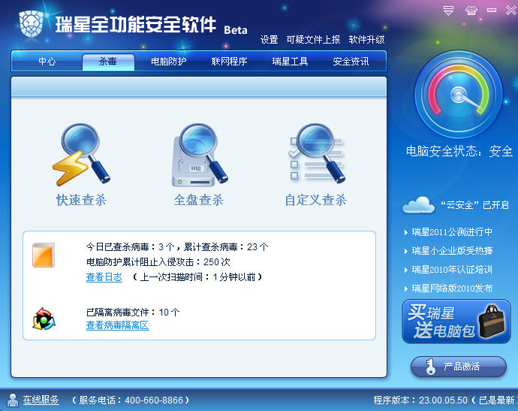Click the 电脑安全状态: 安全 text

tap(459, 151)
